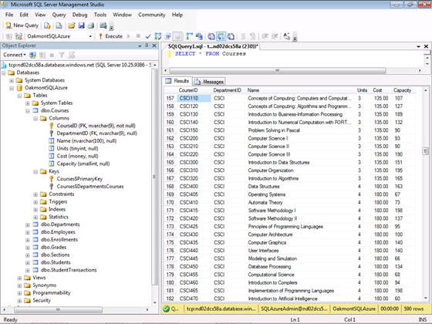Execute the current query
432x324 pixels.
tap(111, 36)
